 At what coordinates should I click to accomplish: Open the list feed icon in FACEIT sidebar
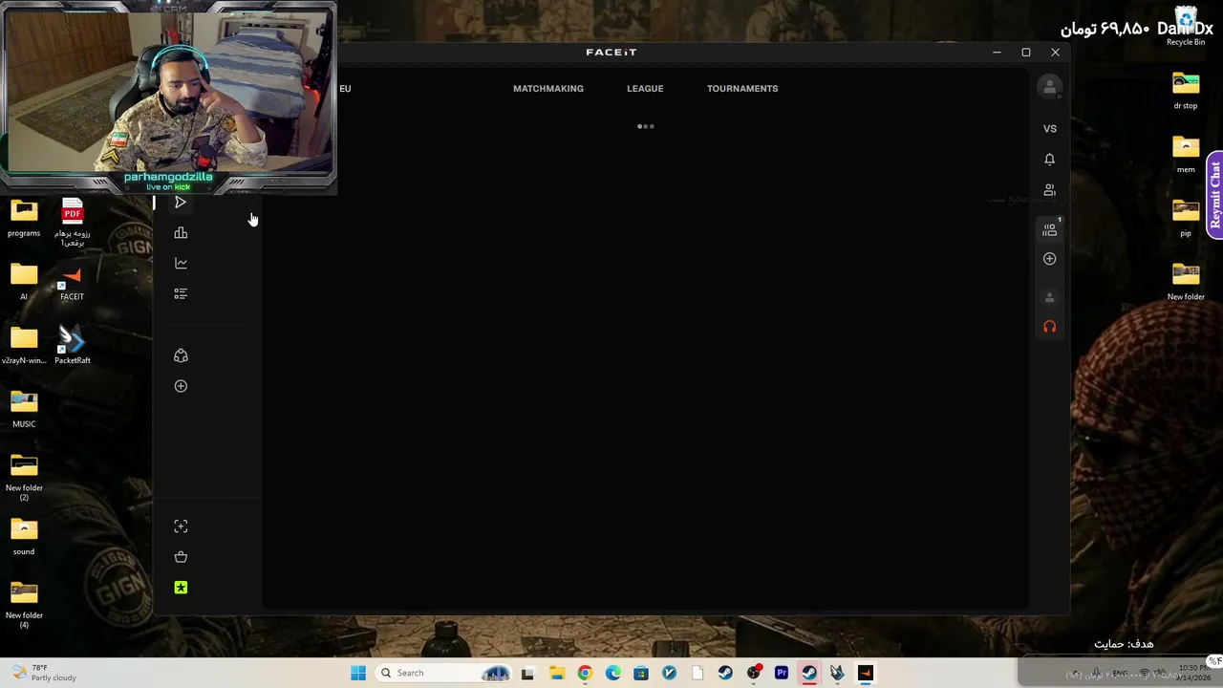[x=181, y=294]
